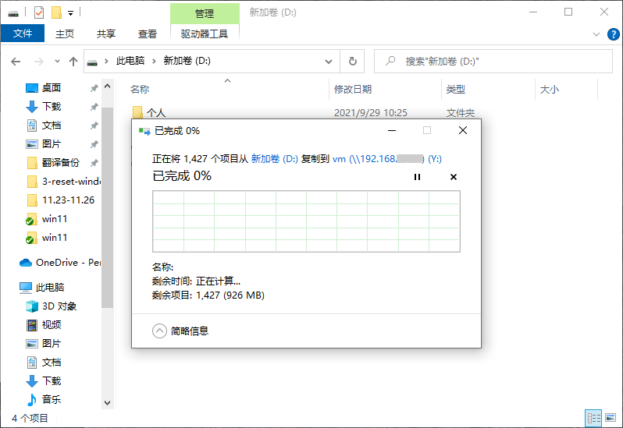This screenshot has height=428, width=623.
Task: Open the Customize Quick Access Toolbar dropdown
Action: [x=70, y=12]
